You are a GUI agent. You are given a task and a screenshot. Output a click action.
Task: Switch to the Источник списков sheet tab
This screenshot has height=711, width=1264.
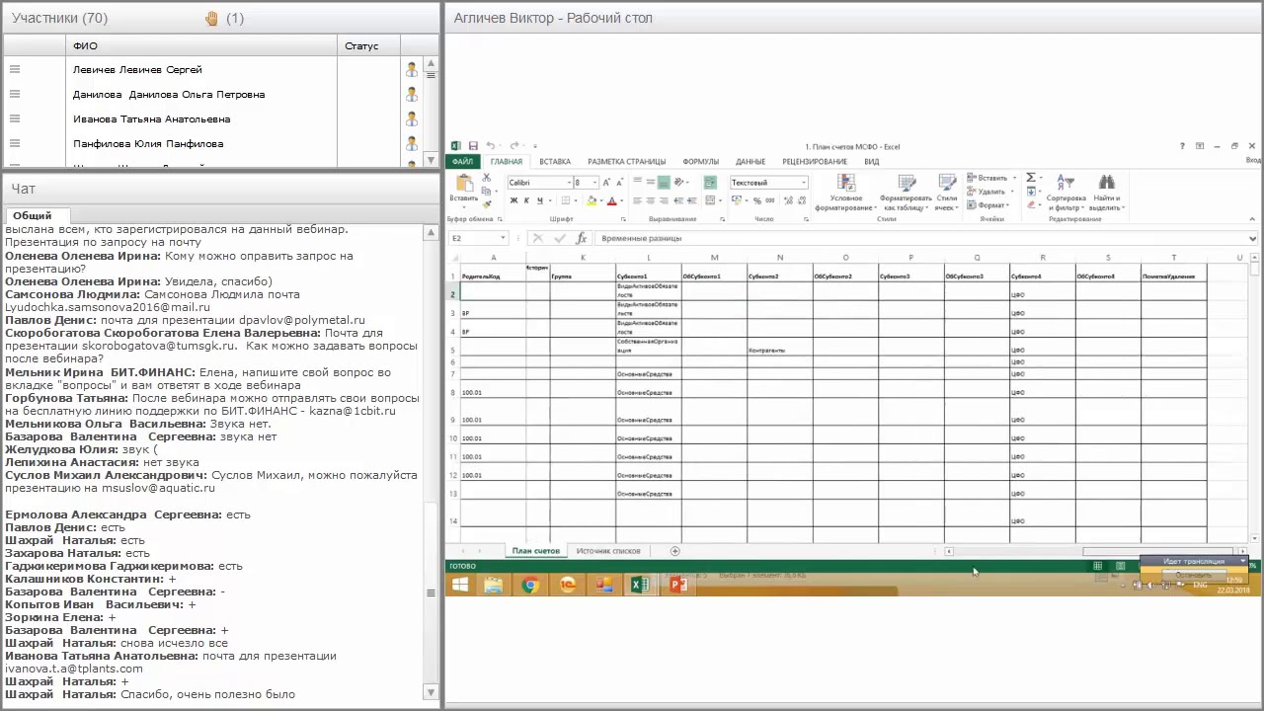[608, 551]
